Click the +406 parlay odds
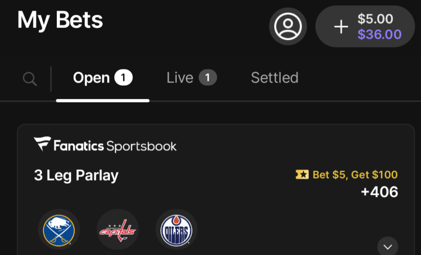Image resolution: width=421 pixels, height=255 pixels. tap(379, 192)
